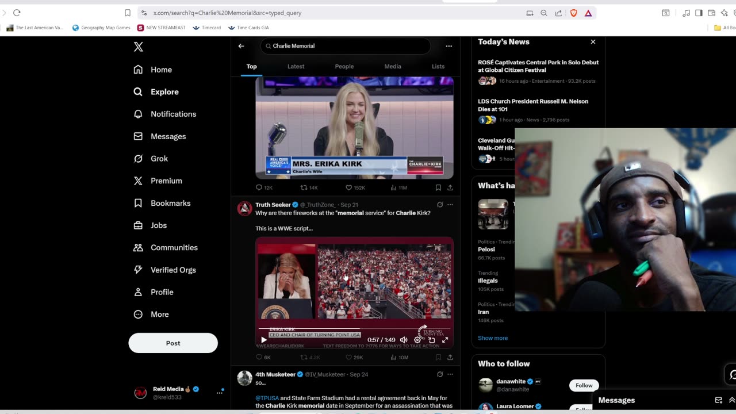
Task: Like the post with 152K likes
Action: point(348,187)
